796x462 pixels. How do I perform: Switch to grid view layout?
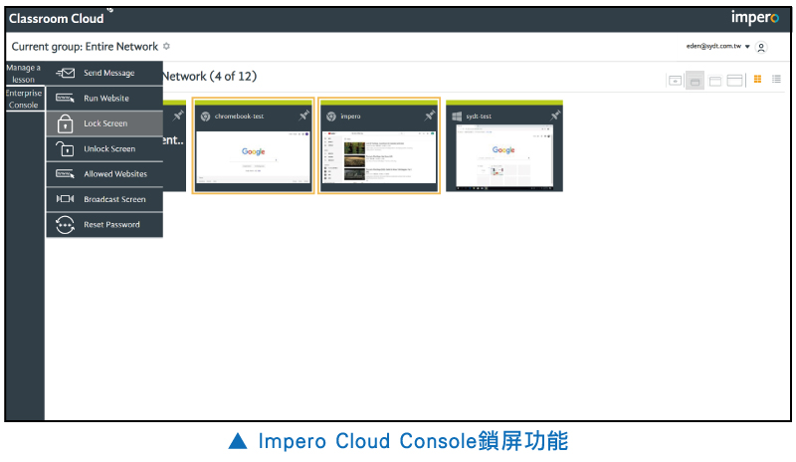757,80
